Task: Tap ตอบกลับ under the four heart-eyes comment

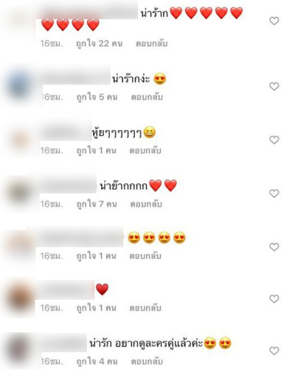Action: [145, 256]
